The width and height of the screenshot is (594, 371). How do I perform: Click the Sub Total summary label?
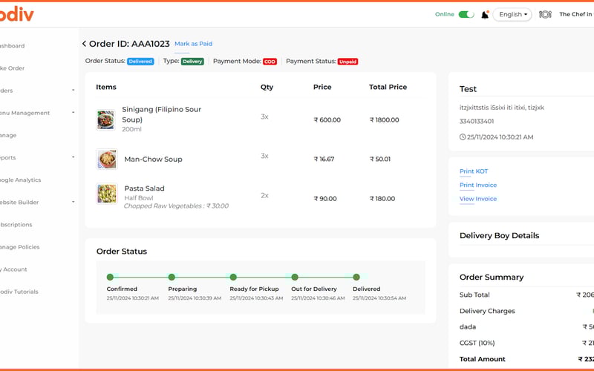click(474, 295)
